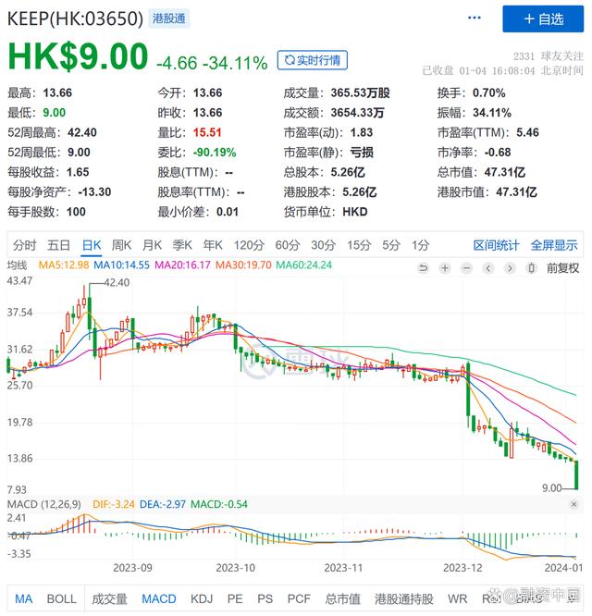Click the MA10:14.55 legend label
592x616 pixels.
click(x=121, y=265)
